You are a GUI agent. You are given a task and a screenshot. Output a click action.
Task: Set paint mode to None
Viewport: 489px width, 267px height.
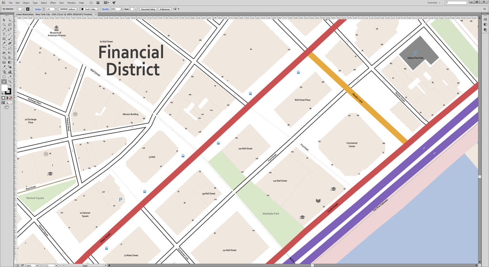(11, 97)
